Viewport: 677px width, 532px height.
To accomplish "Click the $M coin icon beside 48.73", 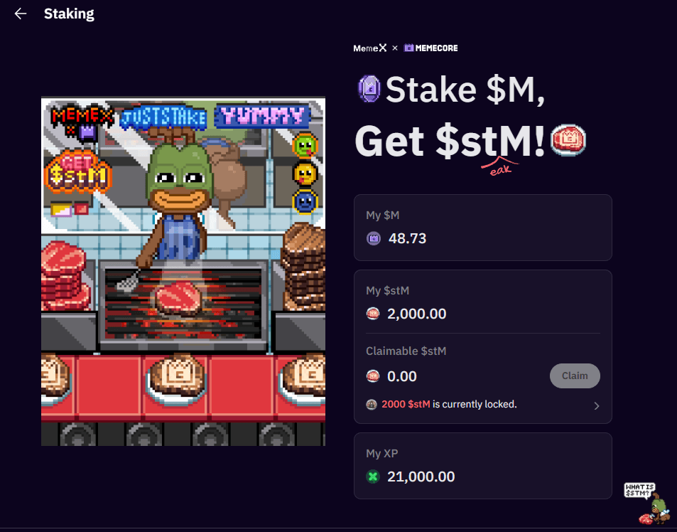I will coord(374,238).
